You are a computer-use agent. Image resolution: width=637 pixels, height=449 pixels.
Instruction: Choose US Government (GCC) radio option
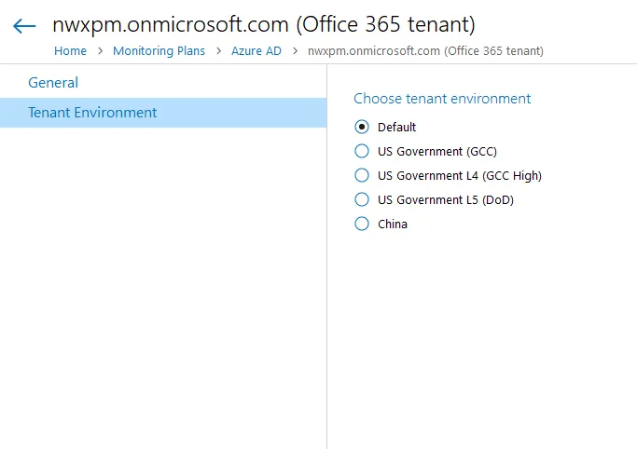362,151
